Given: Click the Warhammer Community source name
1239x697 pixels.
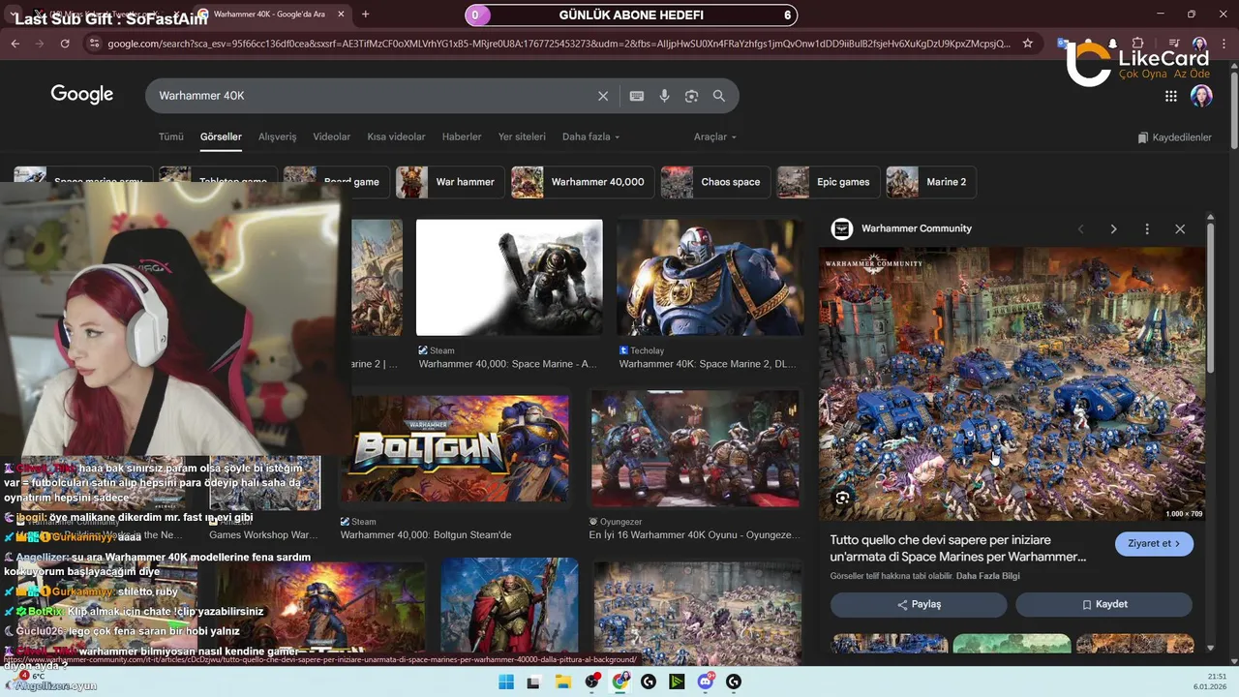Looking at the screenshot, I should coord(917,228).
